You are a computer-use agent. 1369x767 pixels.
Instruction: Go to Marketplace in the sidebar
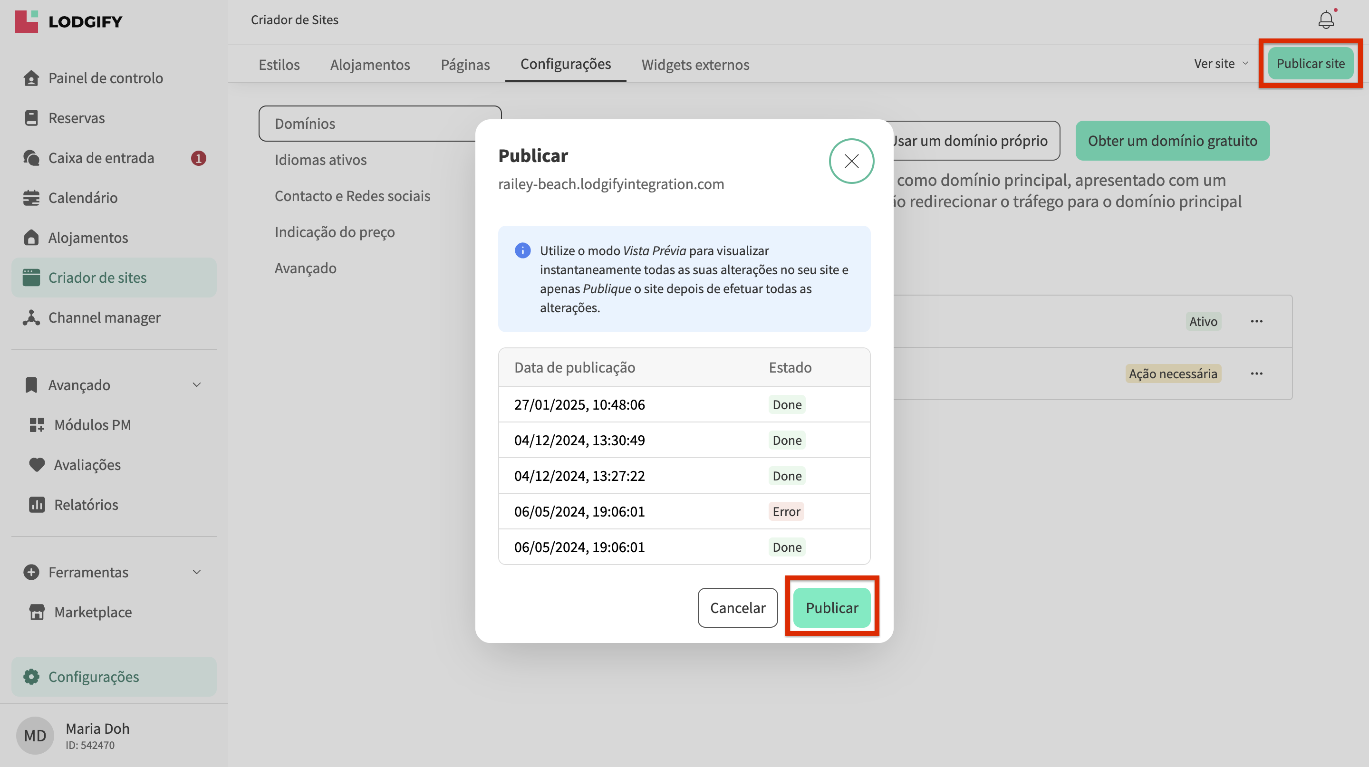click(93, 612)
